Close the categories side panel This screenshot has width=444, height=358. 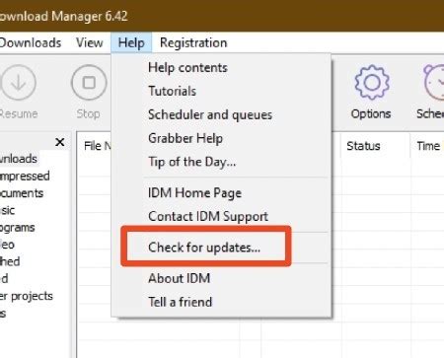[x=60, y=142]
